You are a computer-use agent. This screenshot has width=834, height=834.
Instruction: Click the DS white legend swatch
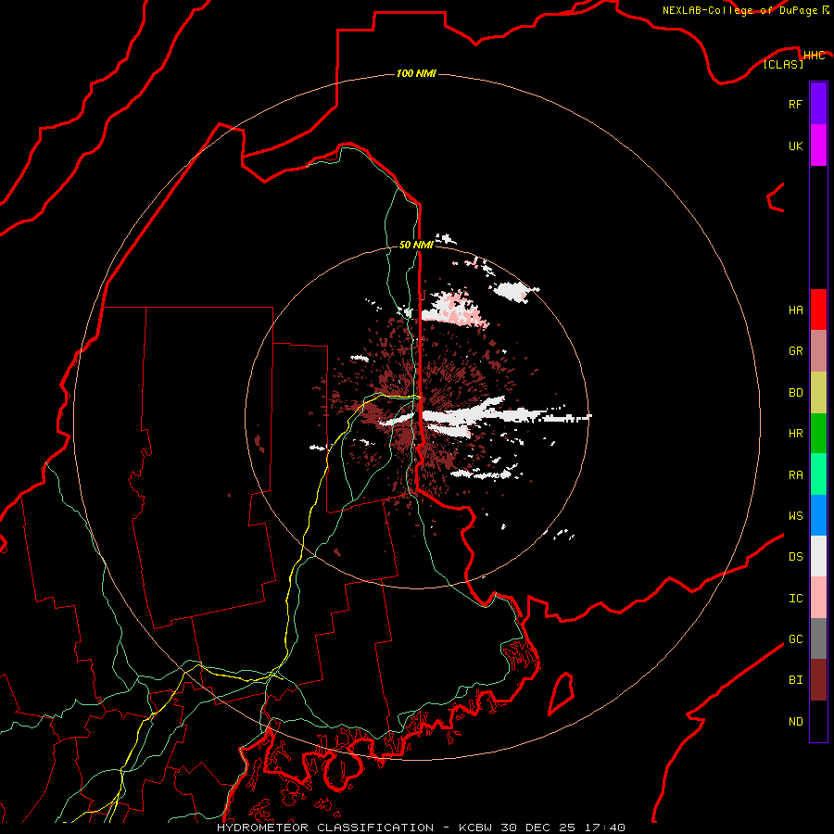[x=818, y=556]
